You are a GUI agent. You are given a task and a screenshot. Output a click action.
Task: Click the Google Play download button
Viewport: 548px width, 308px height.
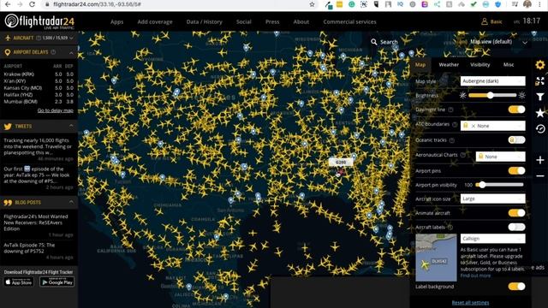tap(57, 281)
